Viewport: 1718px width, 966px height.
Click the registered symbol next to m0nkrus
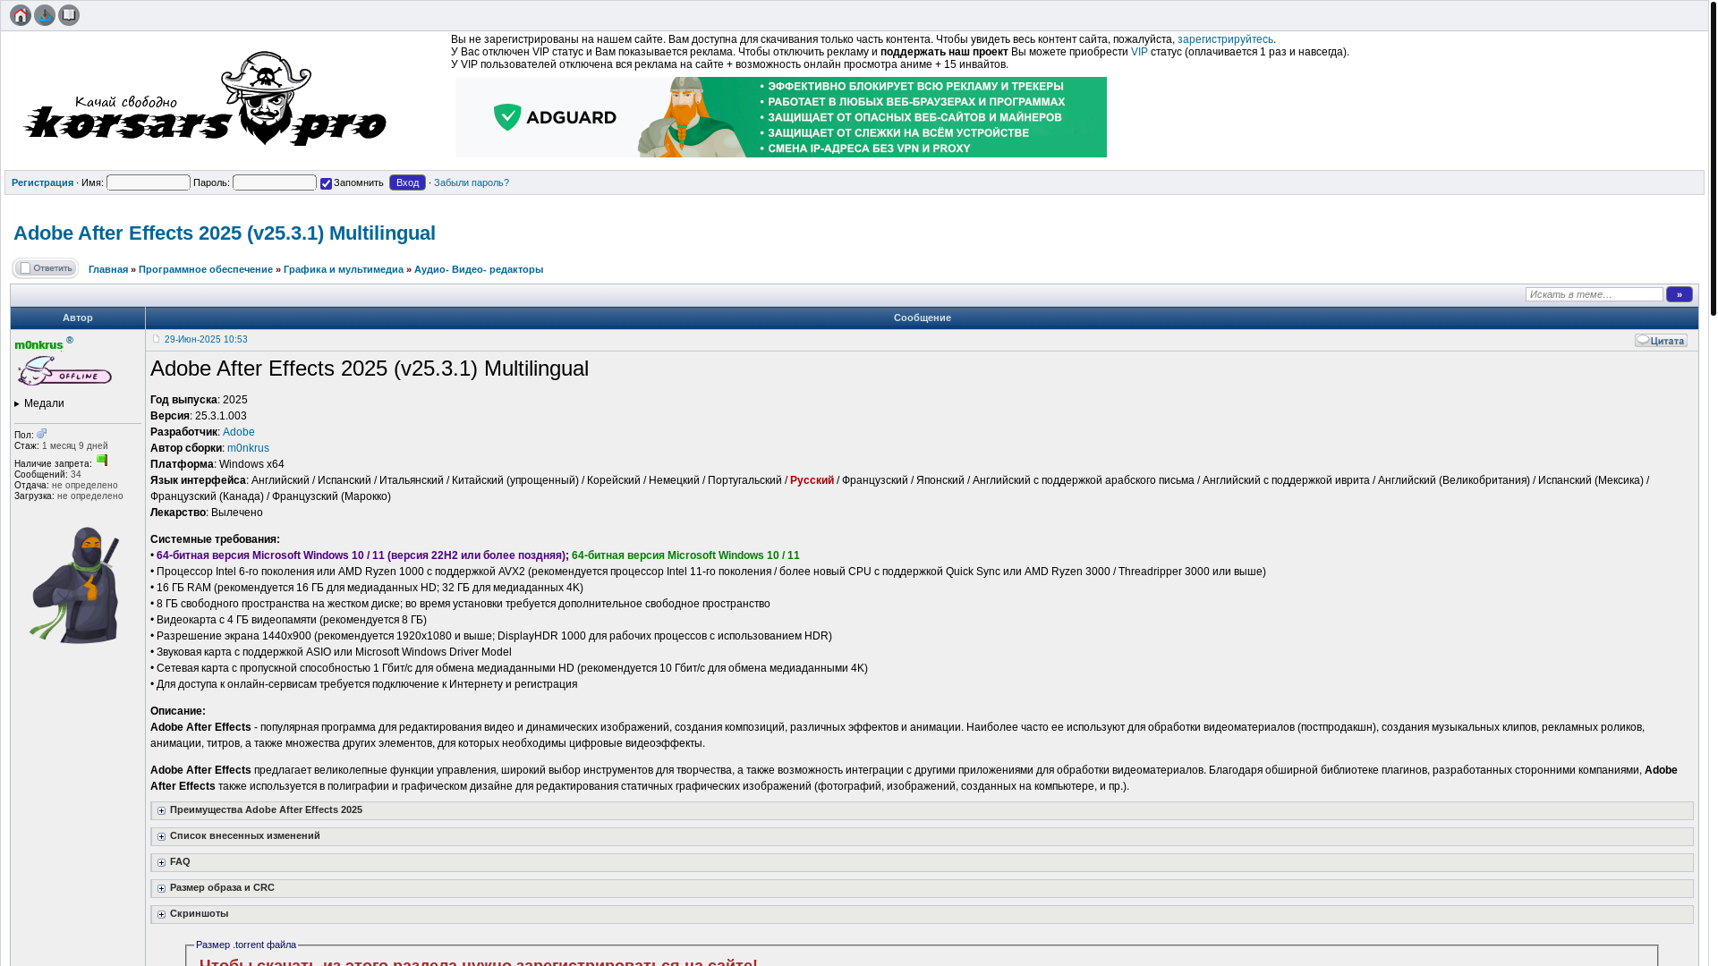coord(70,340)
